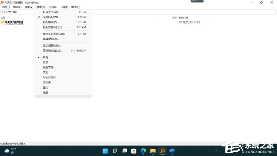Select the 音频 audio filter
This screenshot has width=277, height=156.
point(45,62)
